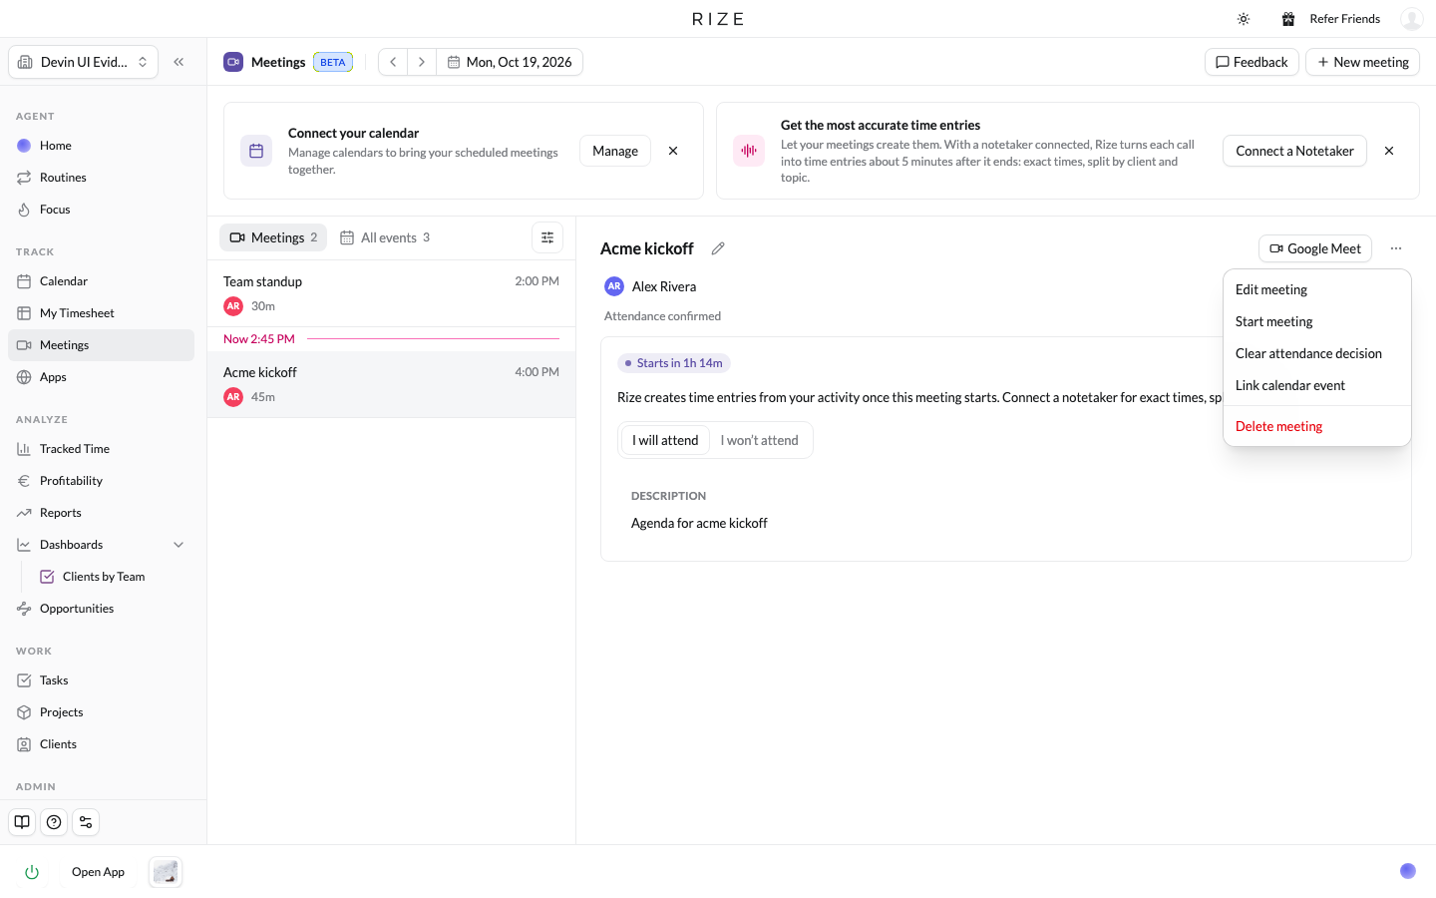Open date picker Mon, Oct 19, 2026
1436x898 pixels.
point(510,62)
